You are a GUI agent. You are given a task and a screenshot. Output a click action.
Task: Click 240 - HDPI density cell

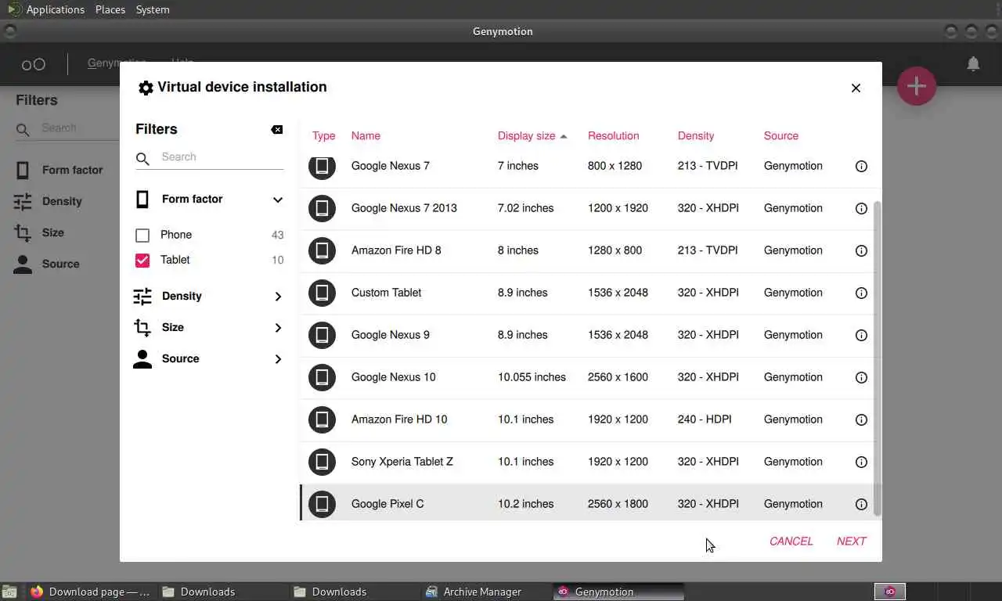coord(705,419)
